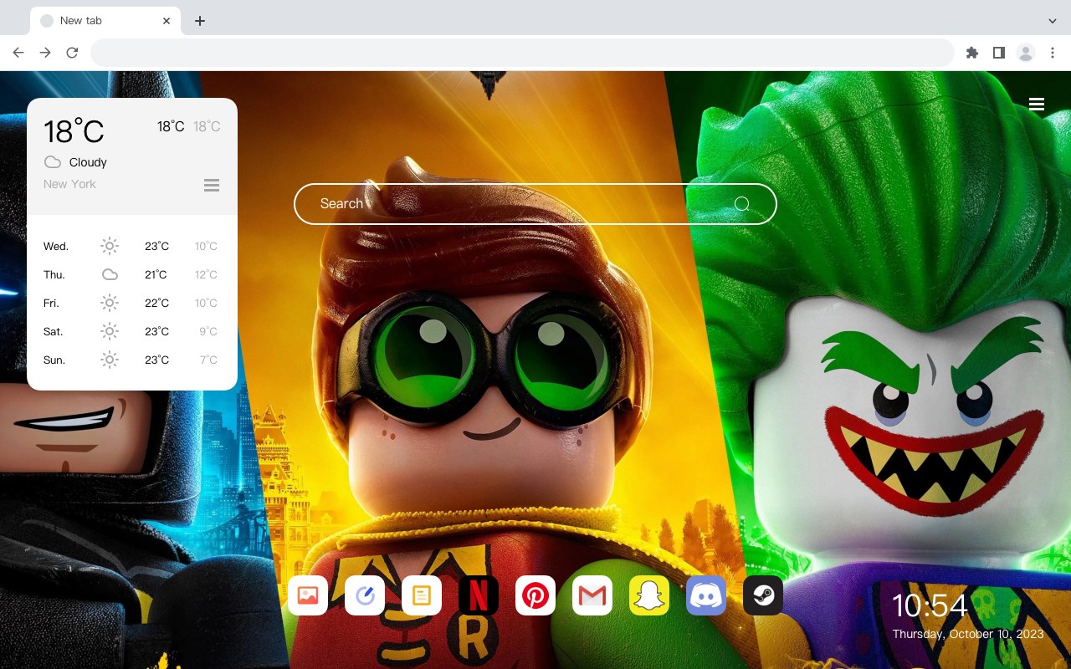Launch the Pinterest shortcut

coord(535,595)
